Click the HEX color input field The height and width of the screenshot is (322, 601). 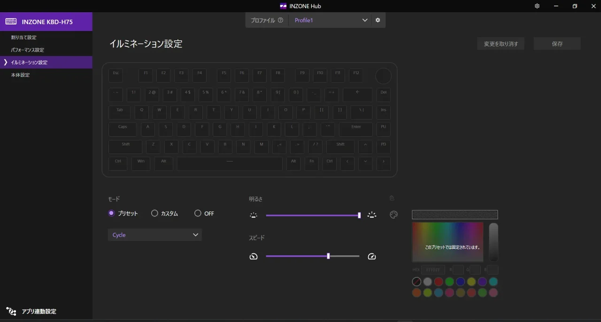[x=433, y=270]
